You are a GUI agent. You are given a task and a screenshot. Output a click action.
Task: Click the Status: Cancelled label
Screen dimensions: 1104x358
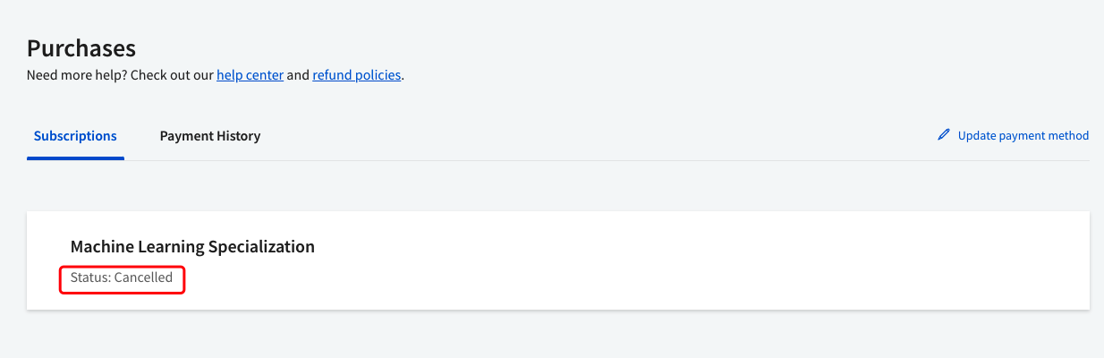[x=122, y=277]
